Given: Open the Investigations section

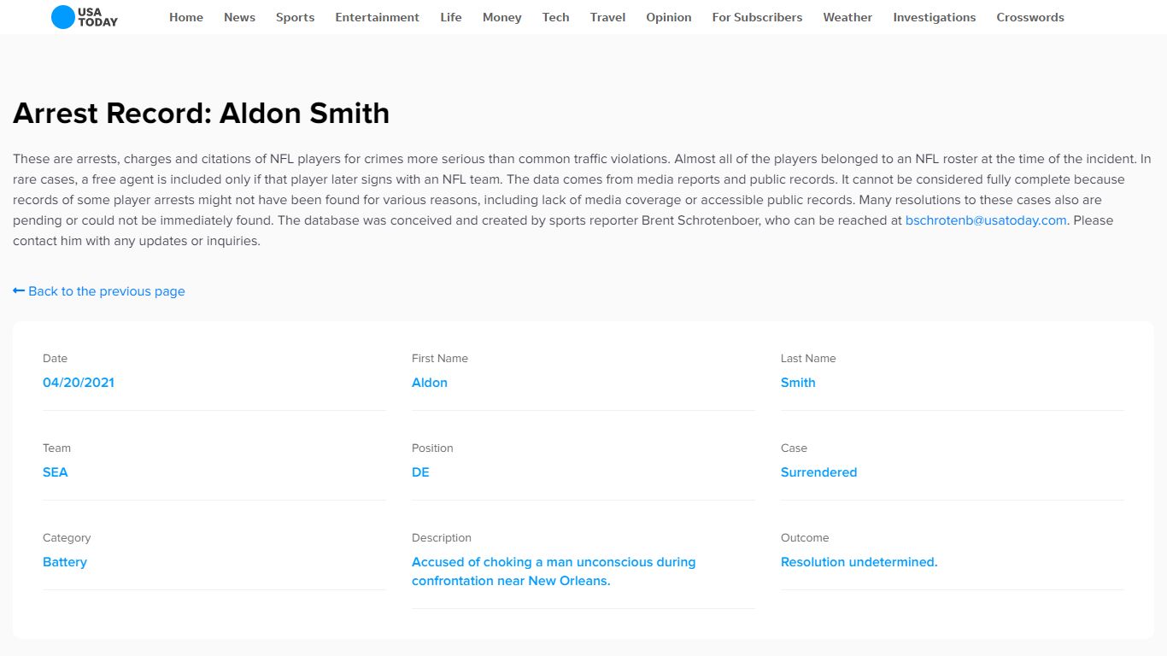Looking at the screenshot, I should (934, 17).
